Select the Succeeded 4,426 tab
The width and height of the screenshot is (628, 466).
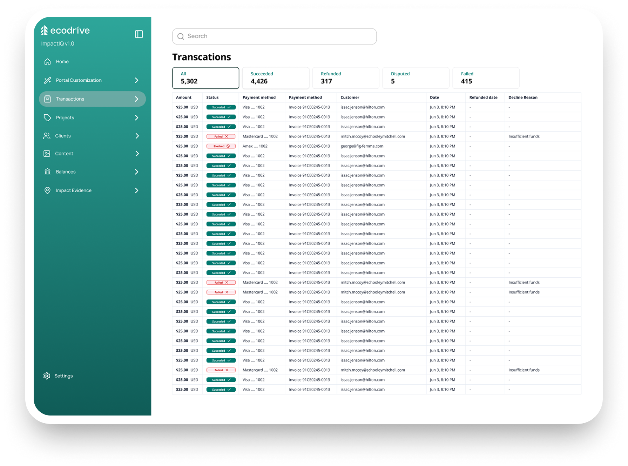276,78
